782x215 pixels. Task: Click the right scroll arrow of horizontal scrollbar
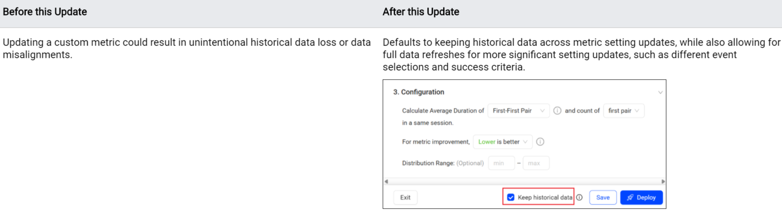[x=663, y=181]
